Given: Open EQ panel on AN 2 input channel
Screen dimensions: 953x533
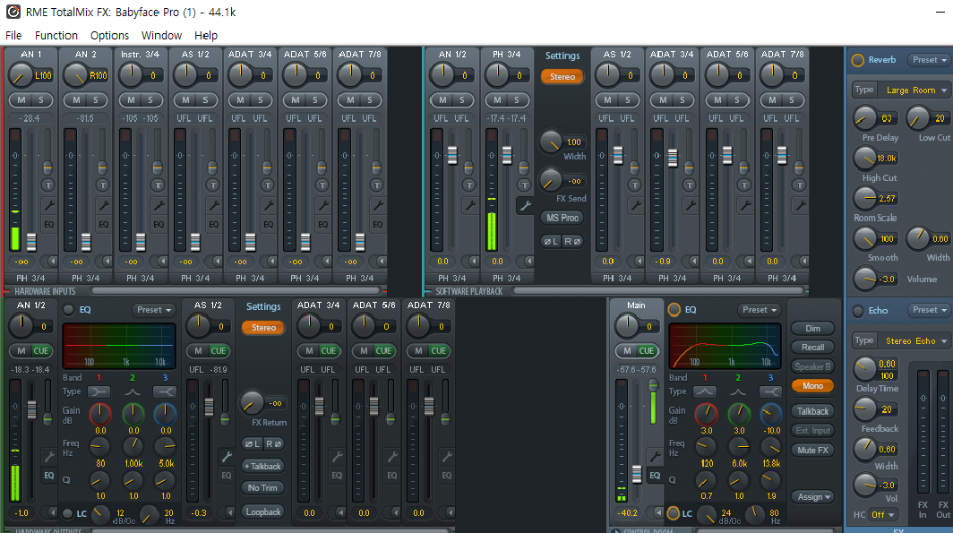Looking at the screenshot, I should 103,224.
